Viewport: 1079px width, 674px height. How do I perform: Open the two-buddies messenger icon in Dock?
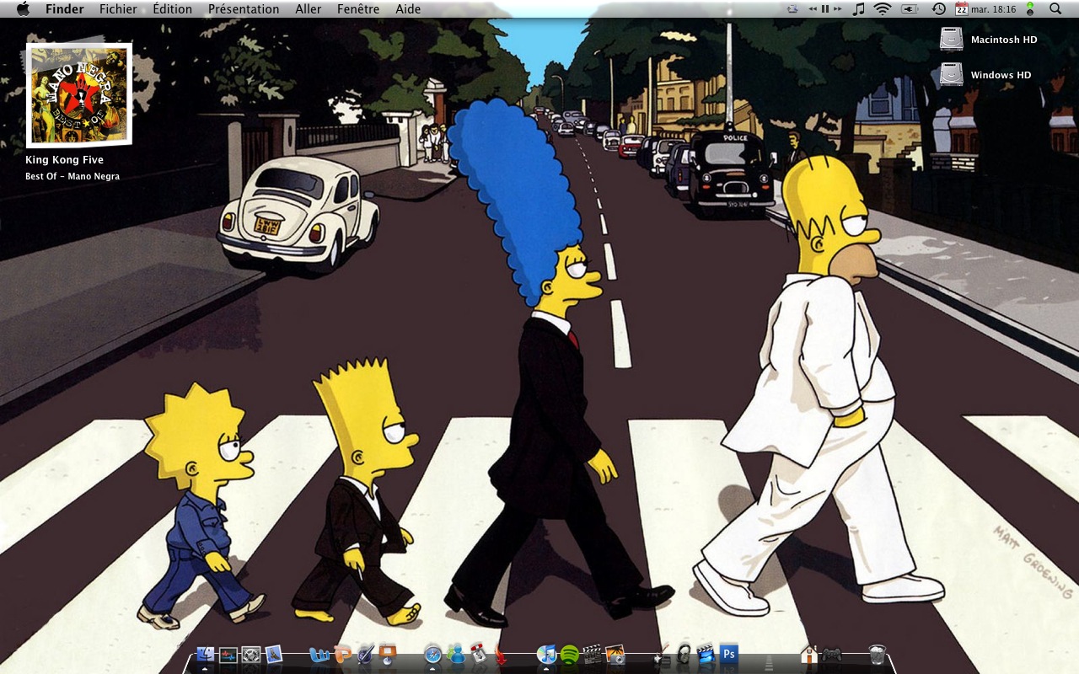click(456, 655)
